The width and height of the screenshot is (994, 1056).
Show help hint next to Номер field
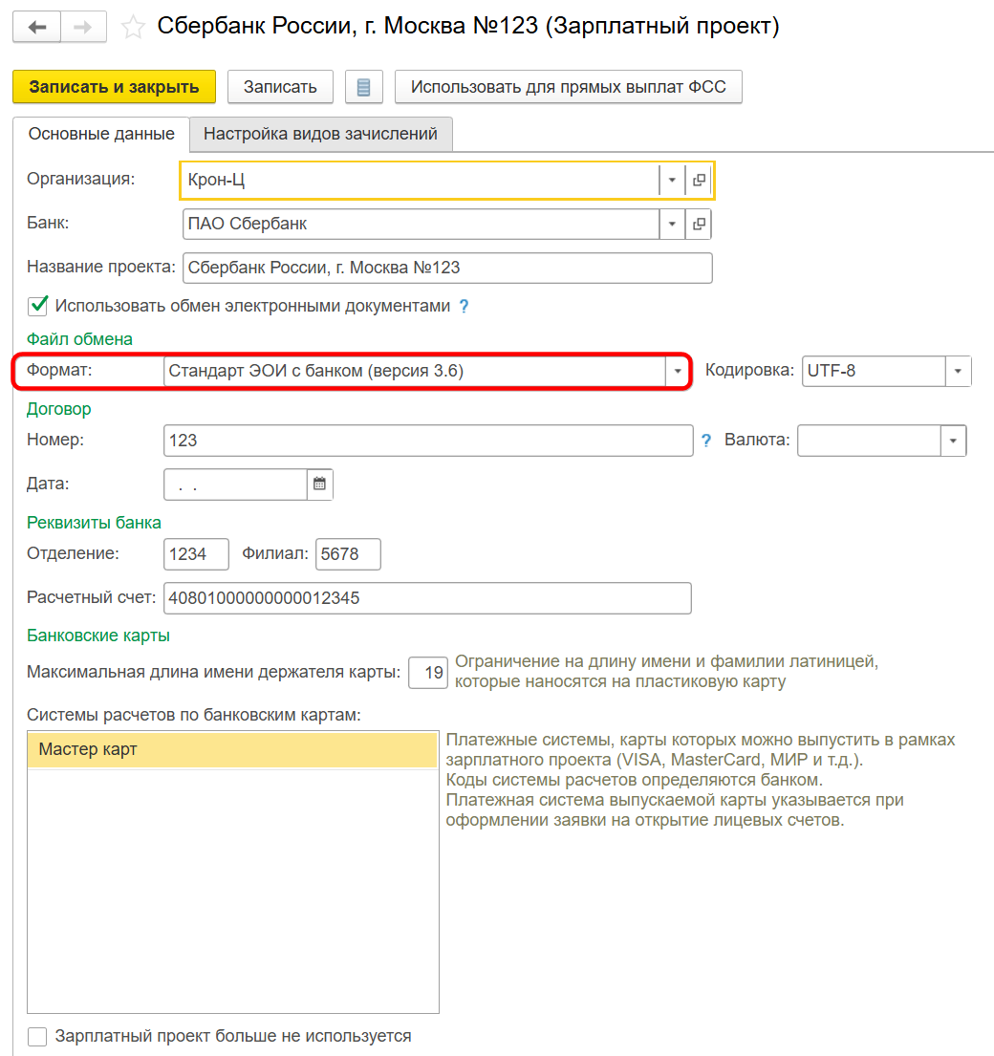[x=705, y=441]
